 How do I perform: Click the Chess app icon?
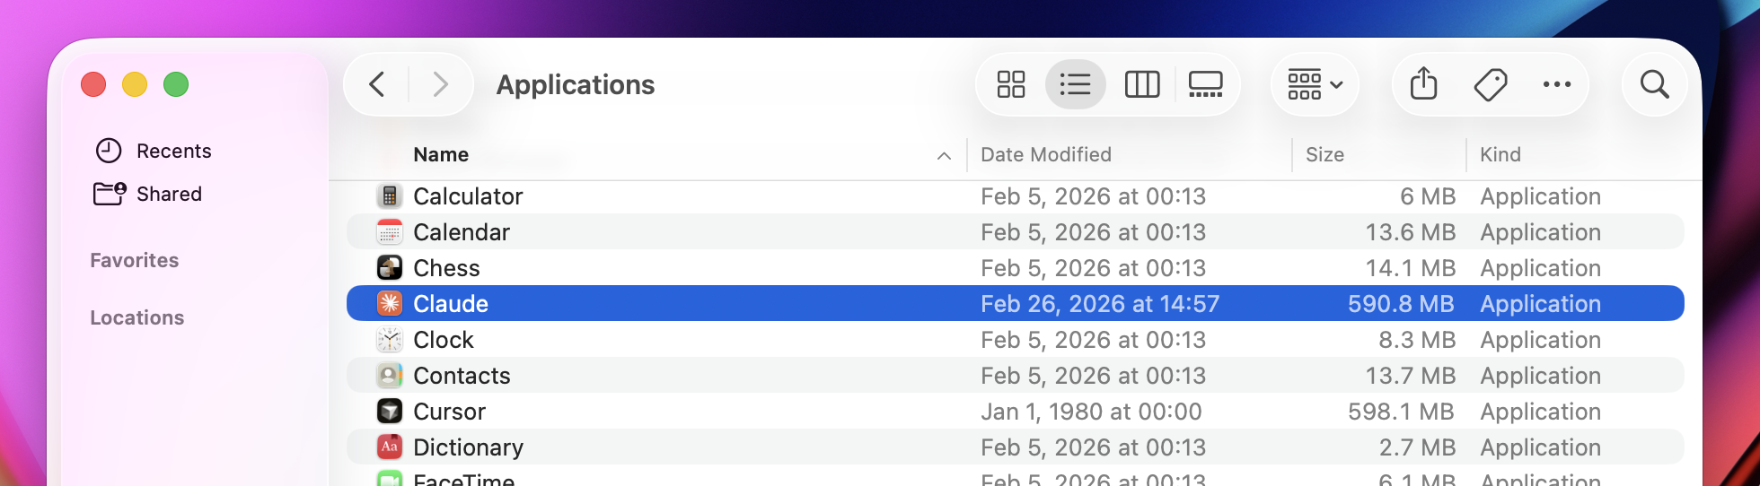[390, 268]
